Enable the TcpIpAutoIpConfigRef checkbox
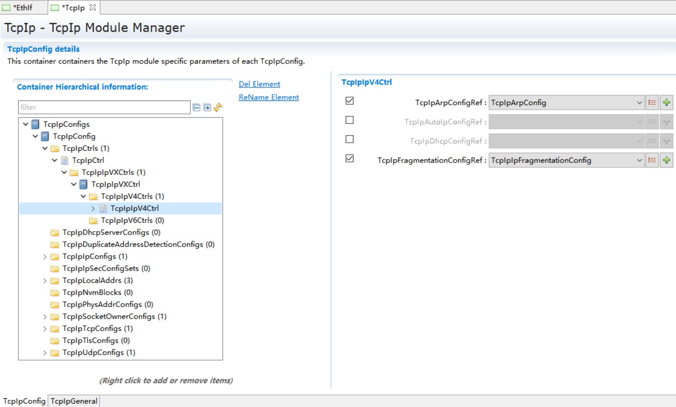Viewport: 676px width, 407px height. 350,120
